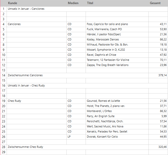Select row number 14 header
168x155 pixels.
click(x=3, y=75)
